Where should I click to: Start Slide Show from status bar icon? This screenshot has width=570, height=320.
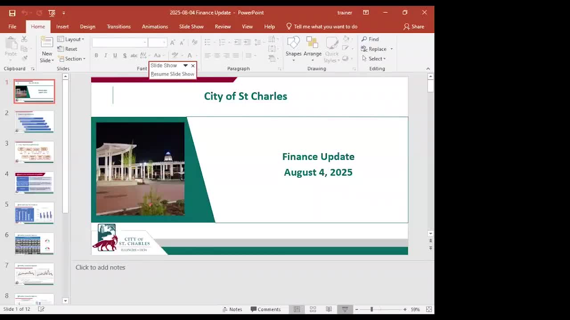pos(345,309)
